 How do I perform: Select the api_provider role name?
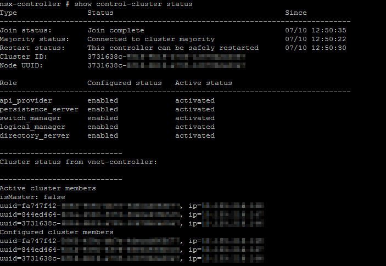[x=26, y=100]
